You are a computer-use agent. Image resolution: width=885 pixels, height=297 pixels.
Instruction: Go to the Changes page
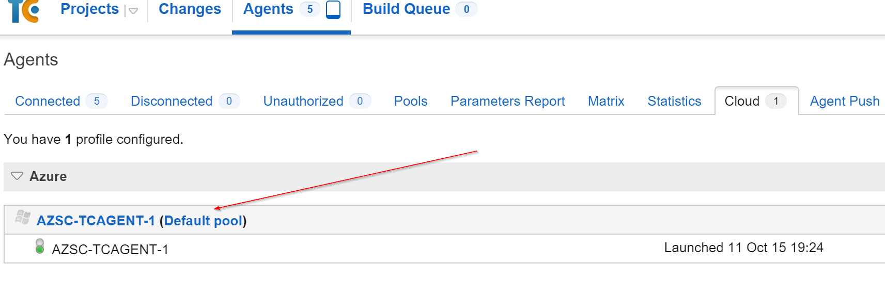tap(190, 9)
